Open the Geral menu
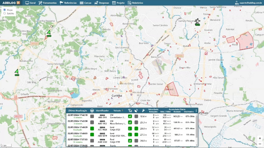Screen dimensions: 264x148 (x=30, y=3)
